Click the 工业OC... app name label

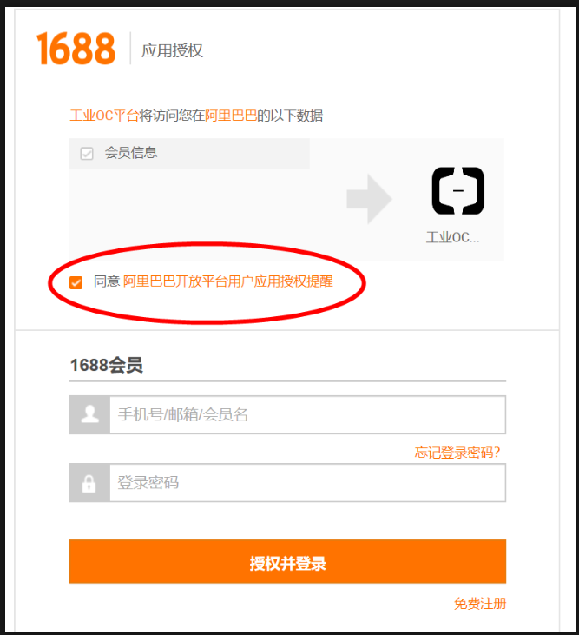pos(453,237)
